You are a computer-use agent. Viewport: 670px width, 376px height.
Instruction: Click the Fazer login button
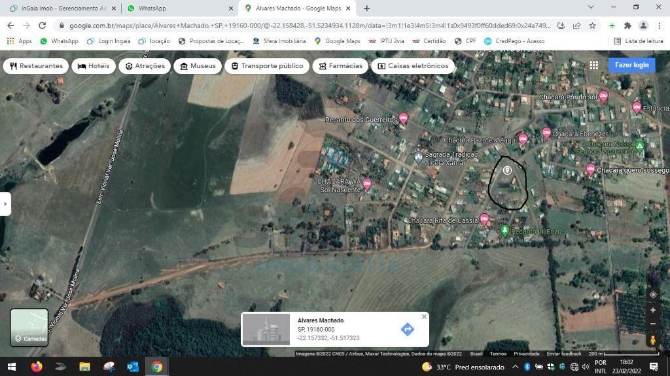coord(631,65)
